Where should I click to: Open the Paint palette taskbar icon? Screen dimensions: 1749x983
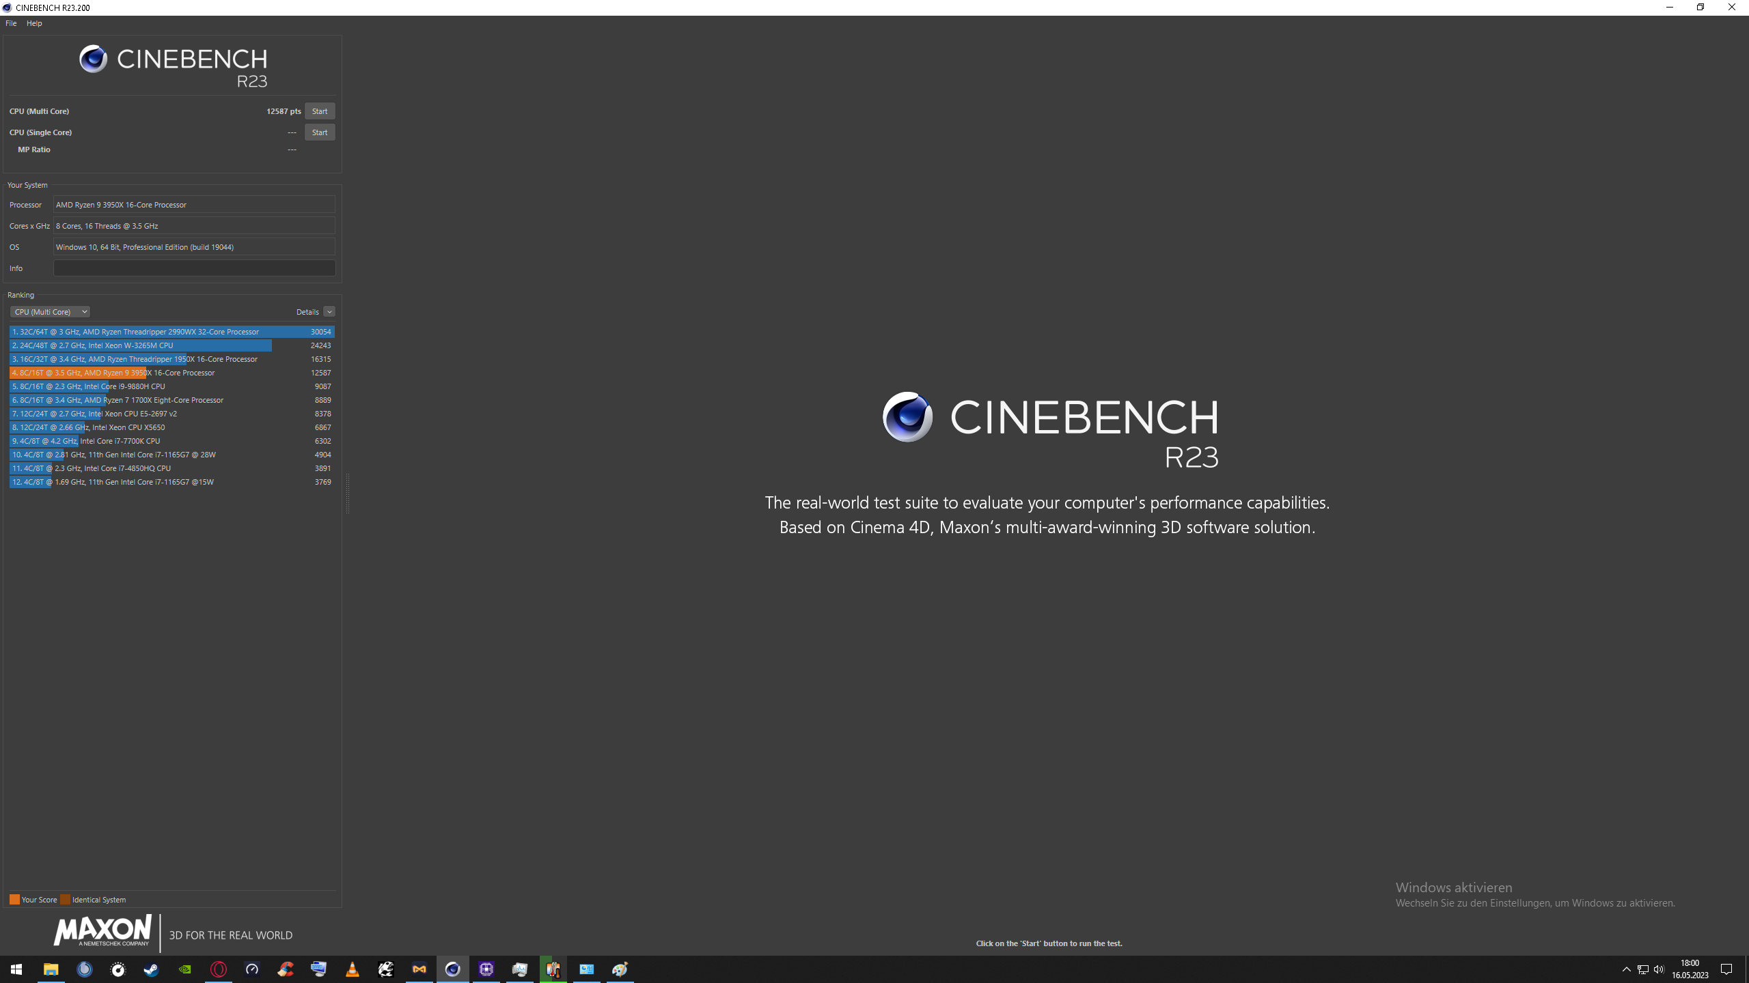tap(620, 969)
